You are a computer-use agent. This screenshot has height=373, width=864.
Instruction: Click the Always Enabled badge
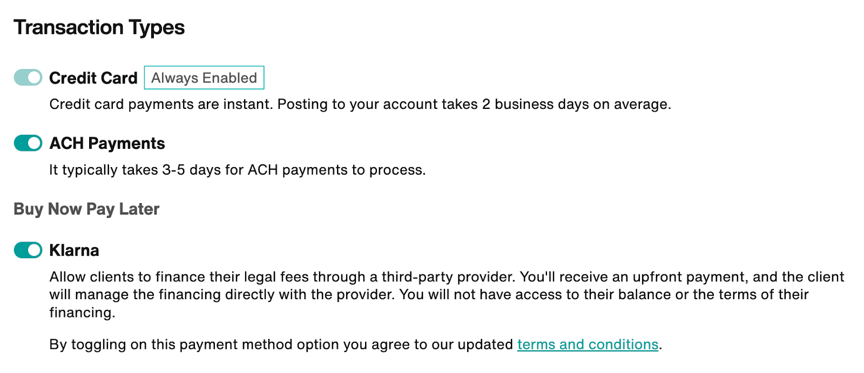pos(204,78)
